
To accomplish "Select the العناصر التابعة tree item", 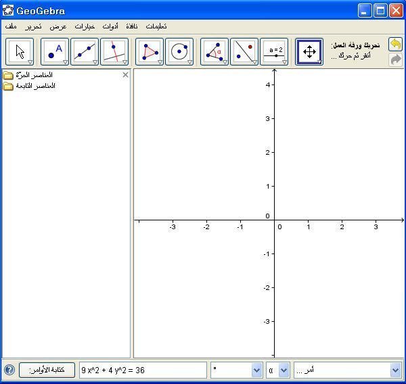I will tap(35, 86).
